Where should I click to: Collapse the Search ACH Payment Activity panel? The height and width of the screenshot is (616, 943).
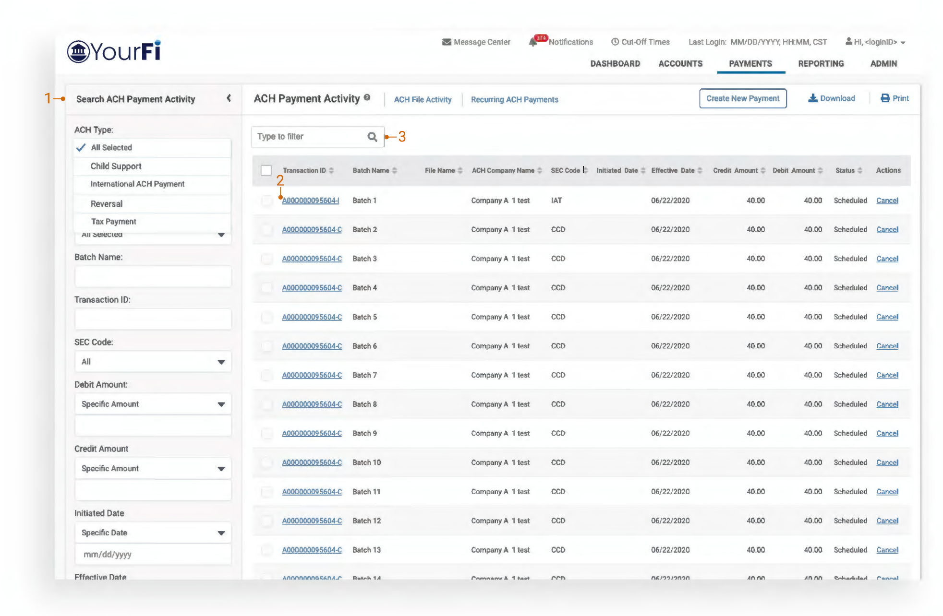click(x=229, y=98)
